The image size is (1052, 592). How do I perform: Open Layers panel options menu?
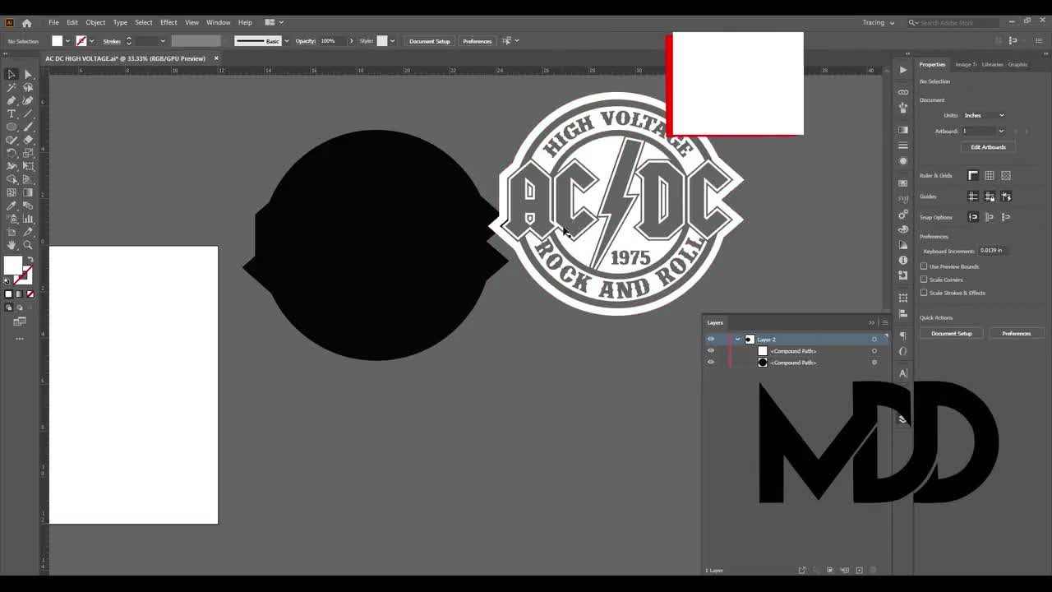[885, 322]
